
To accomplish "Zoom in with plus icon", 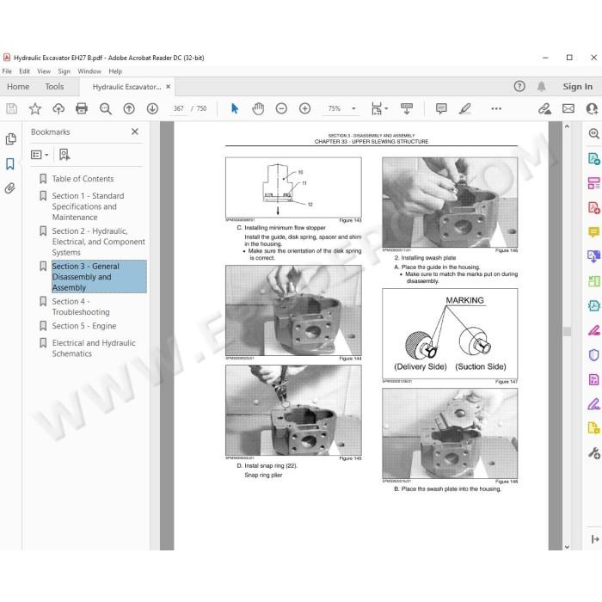I will click(304, 108).
